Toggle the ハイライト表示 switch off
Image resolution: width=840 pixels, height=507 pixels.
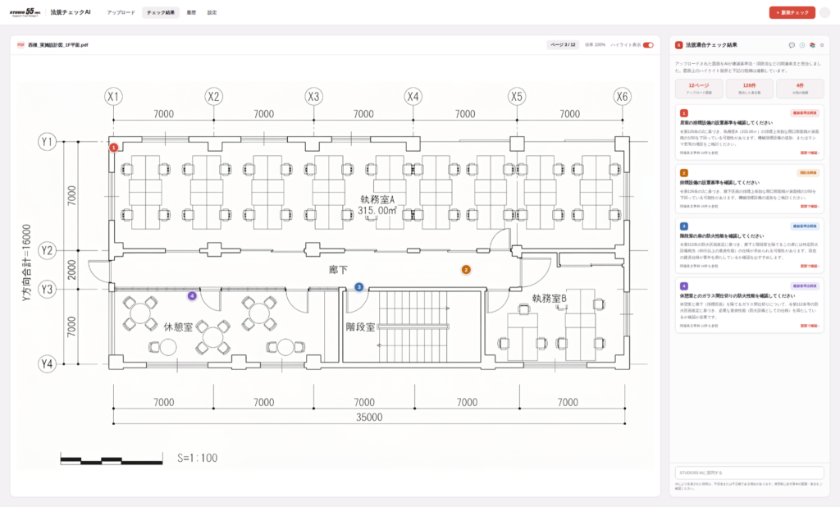(648, 45)
